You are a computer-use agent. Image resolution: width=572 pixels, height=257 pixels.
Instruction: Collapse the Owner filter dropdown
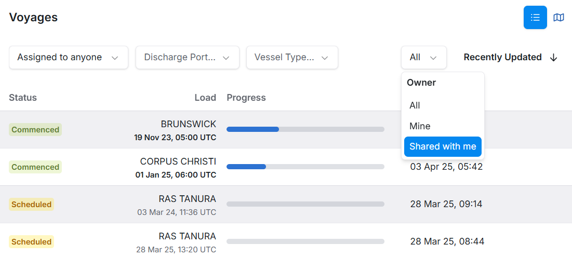(x=423, y=58)
